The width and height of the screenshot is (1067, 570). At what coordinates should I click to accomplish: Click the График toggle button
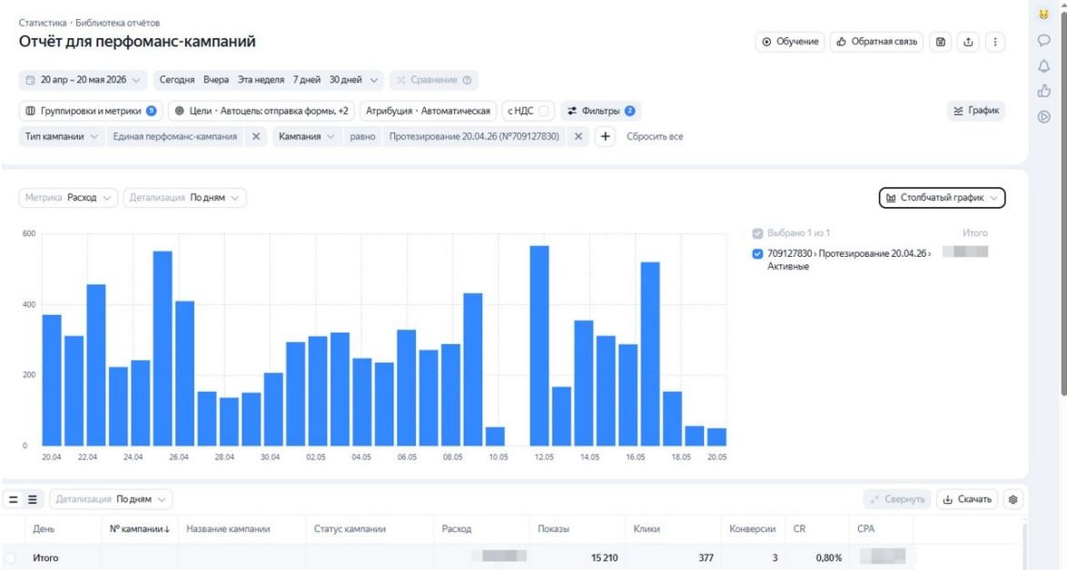click(x=976, y=111)
